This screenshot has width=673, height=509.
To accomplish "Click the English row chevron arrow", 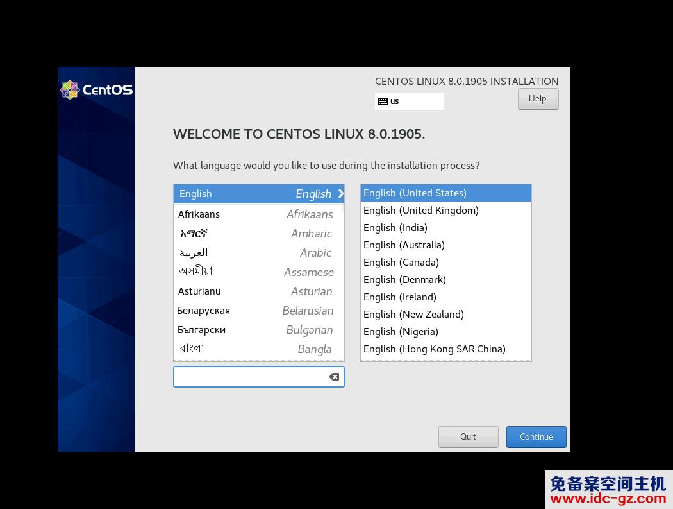I will (x=341, y=193).
